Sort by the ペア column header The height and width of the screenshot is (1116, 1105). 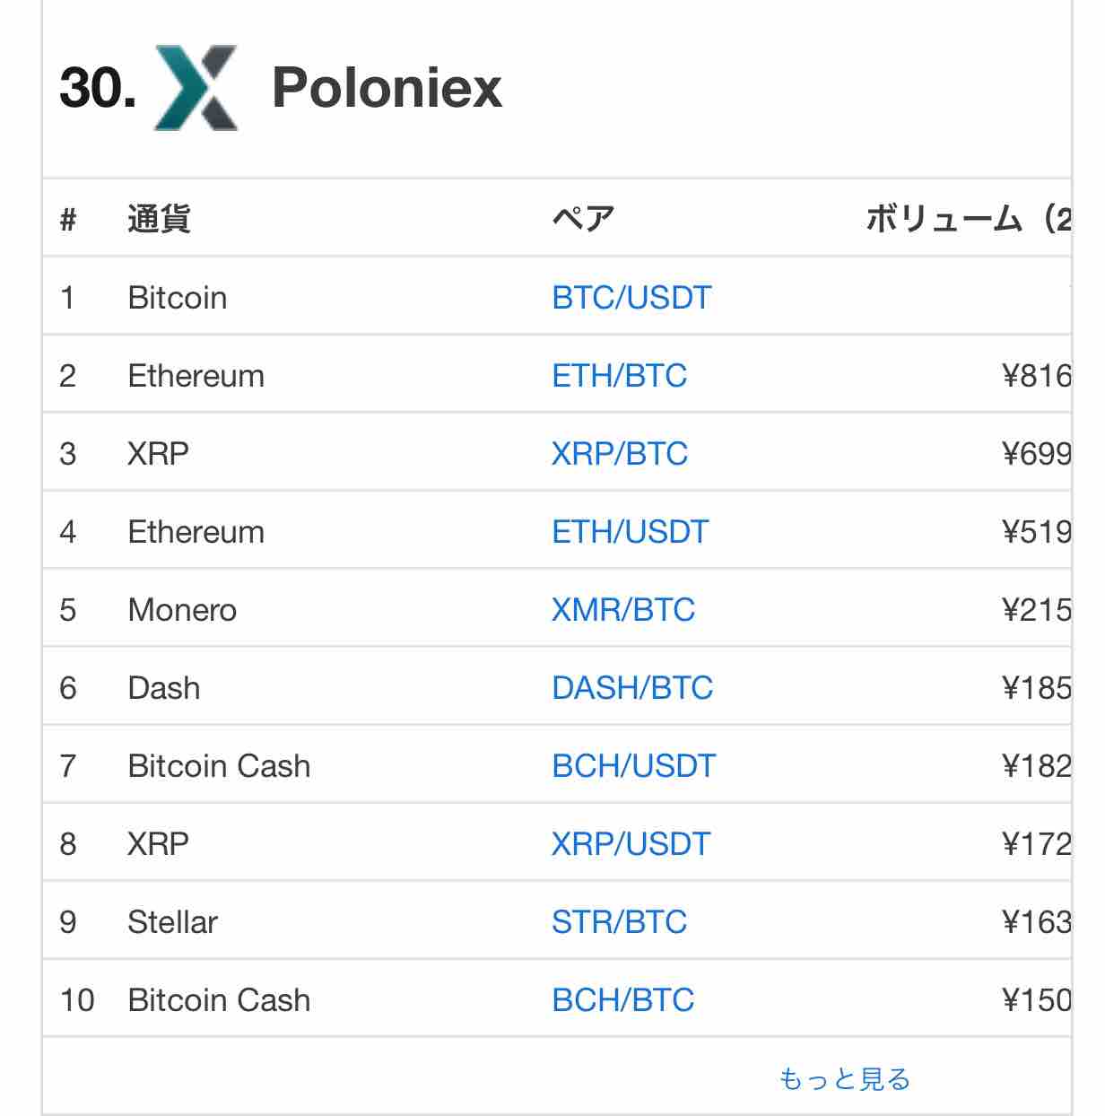pos(583,218)
